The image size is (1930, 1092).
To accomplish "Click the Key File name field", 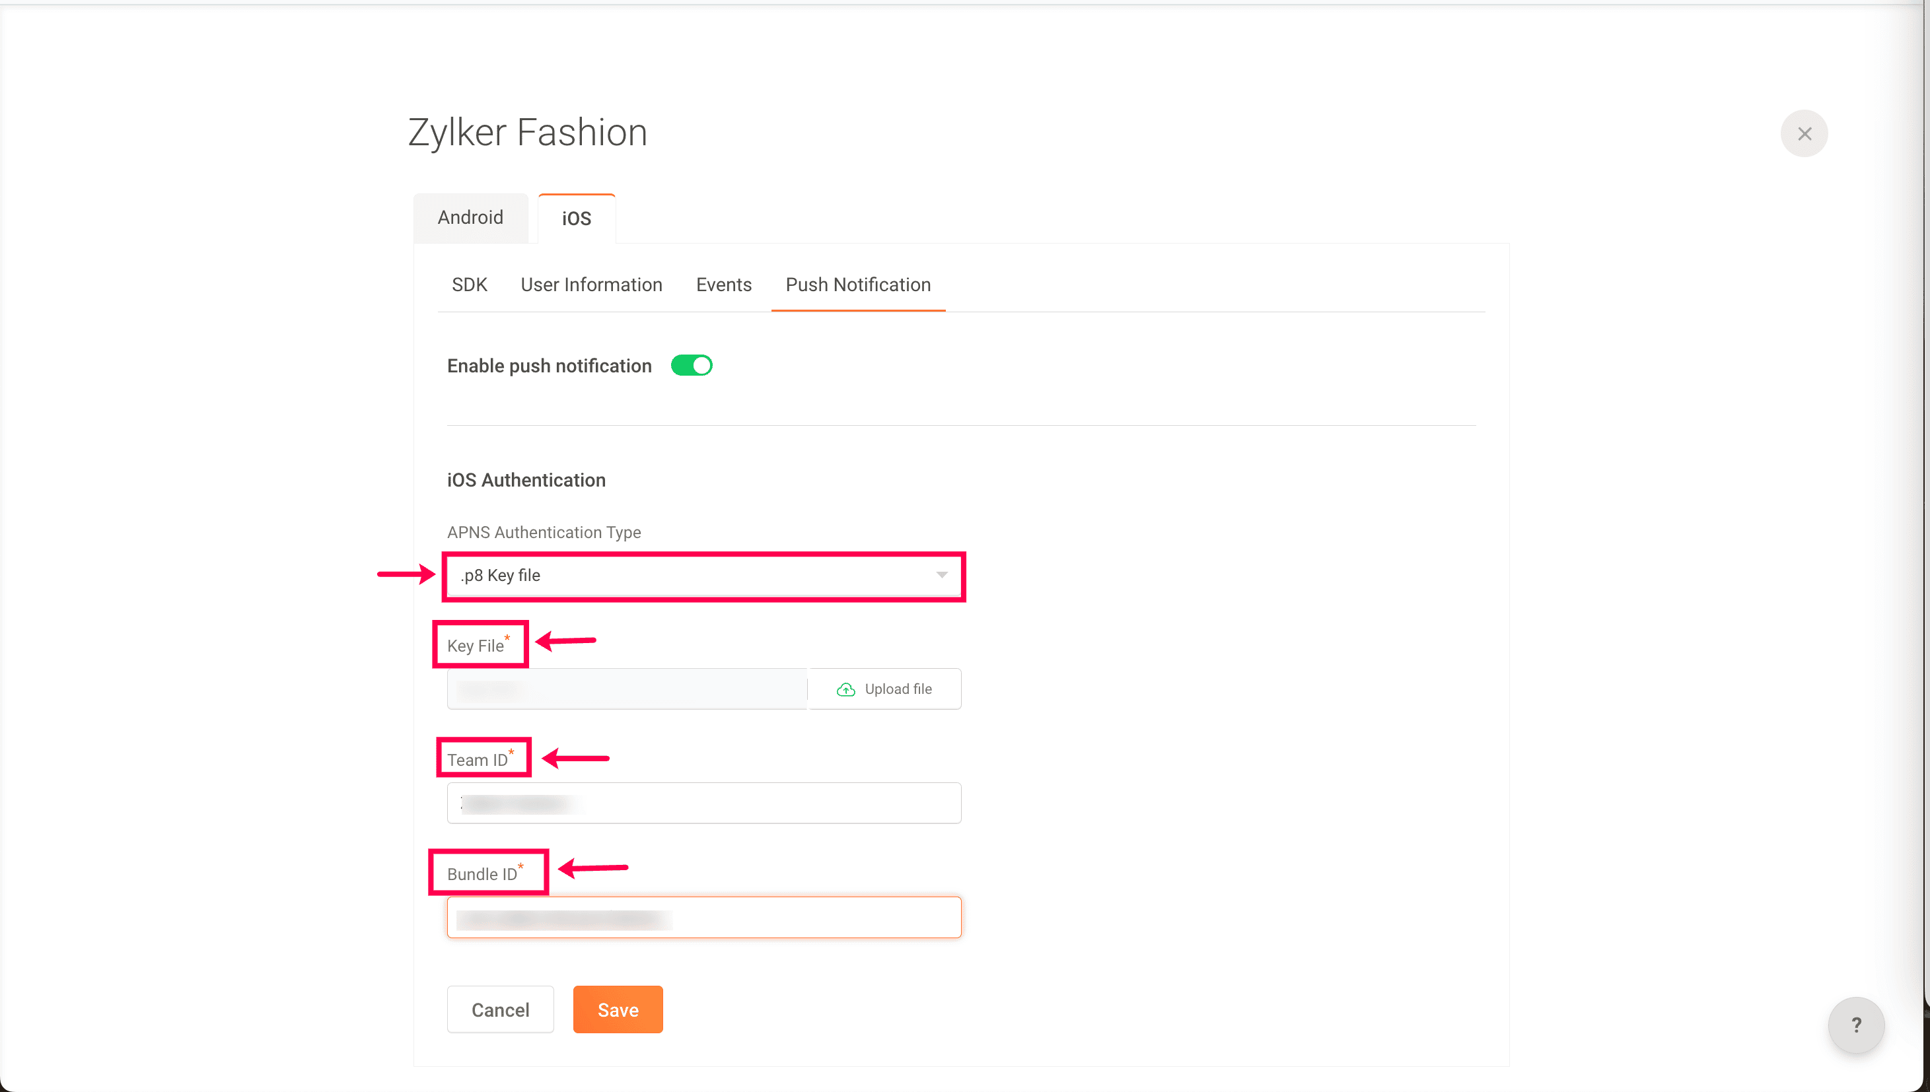I will 626,689.
